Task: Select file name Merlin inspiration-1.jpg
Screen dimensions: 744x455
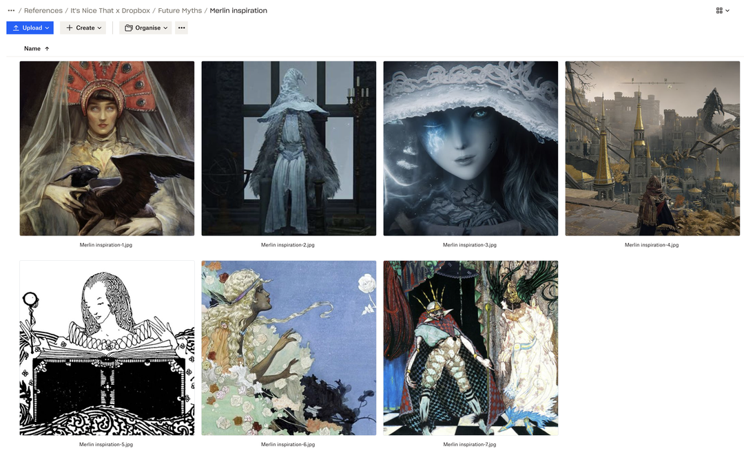Action: [106, 245]
